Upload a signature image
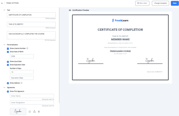179x116 pixels. (34, 111)
